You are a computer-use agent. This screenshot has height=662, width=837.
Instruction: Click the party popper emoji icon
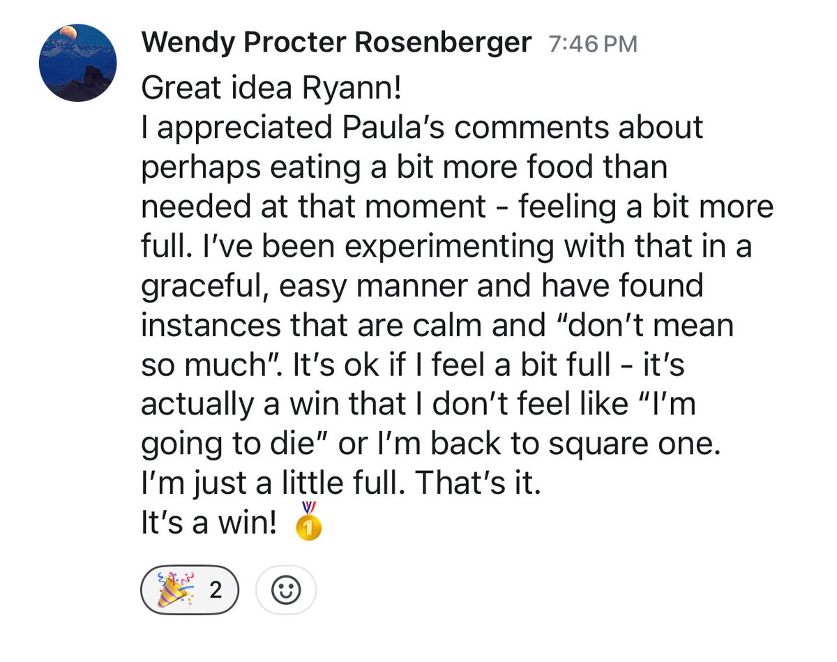173,590
